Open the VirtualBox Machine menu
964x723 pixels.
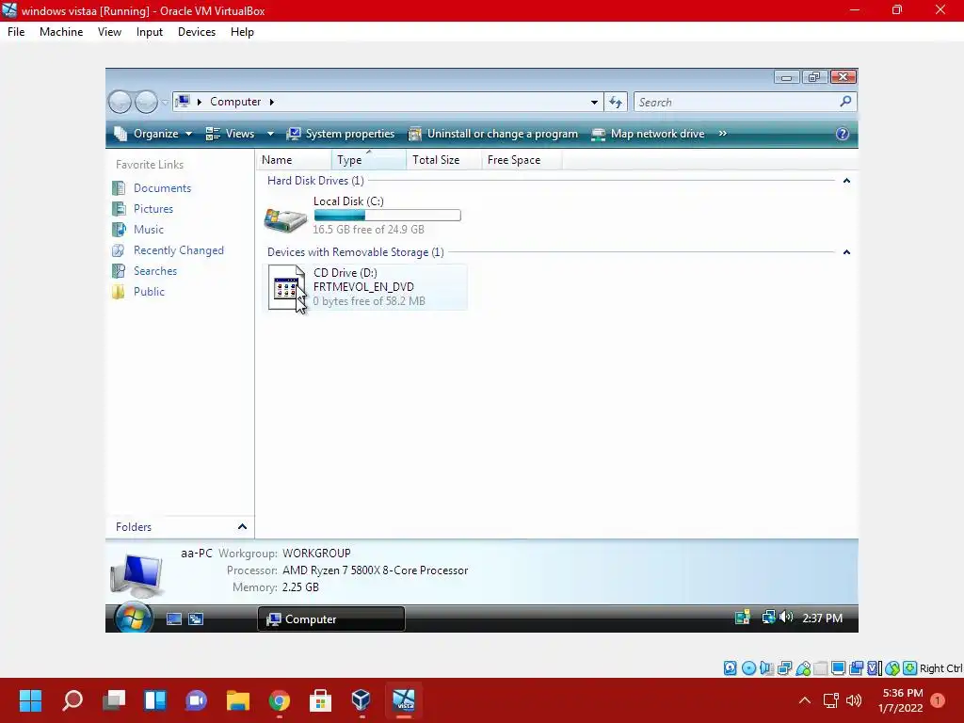(61, 32)
